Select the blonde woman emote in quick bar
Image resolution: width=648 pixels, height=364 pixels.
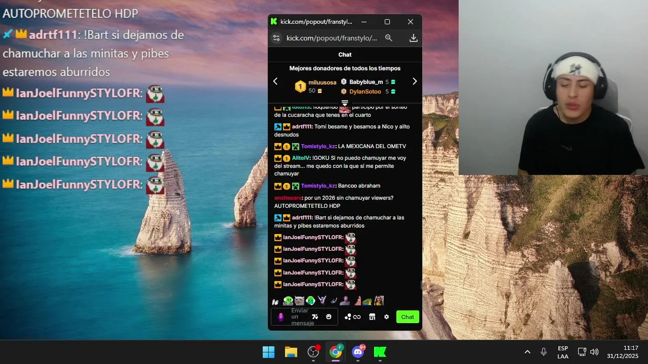379,301
